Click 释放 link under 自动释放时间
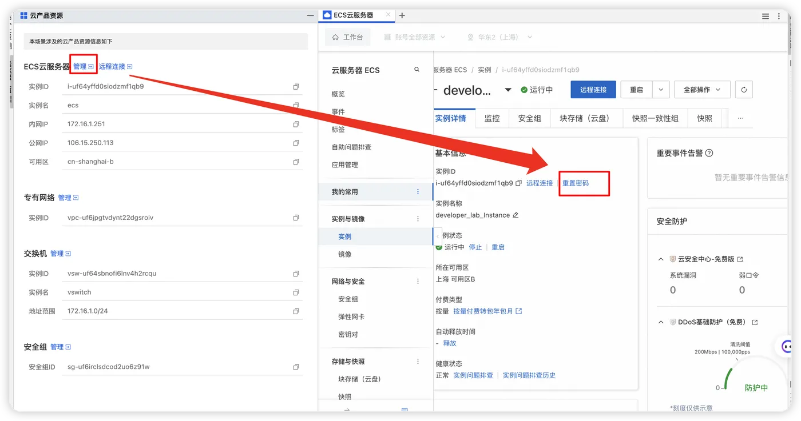 (x=450, y=343)
